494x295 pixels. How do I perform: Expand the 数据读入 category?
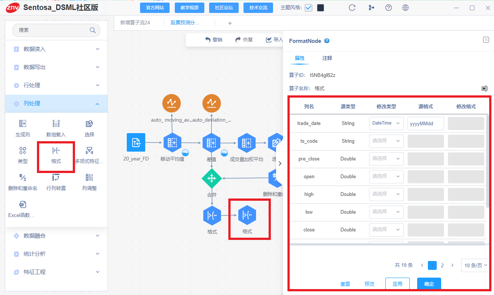[x=57, y=49]
